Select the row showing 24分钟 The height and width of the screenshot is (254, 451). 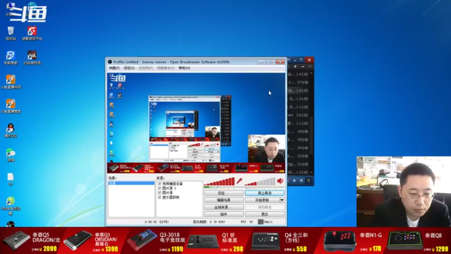[298, 148]
